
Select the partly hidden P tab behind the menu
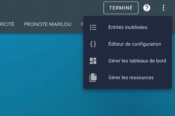click(82, 24)
